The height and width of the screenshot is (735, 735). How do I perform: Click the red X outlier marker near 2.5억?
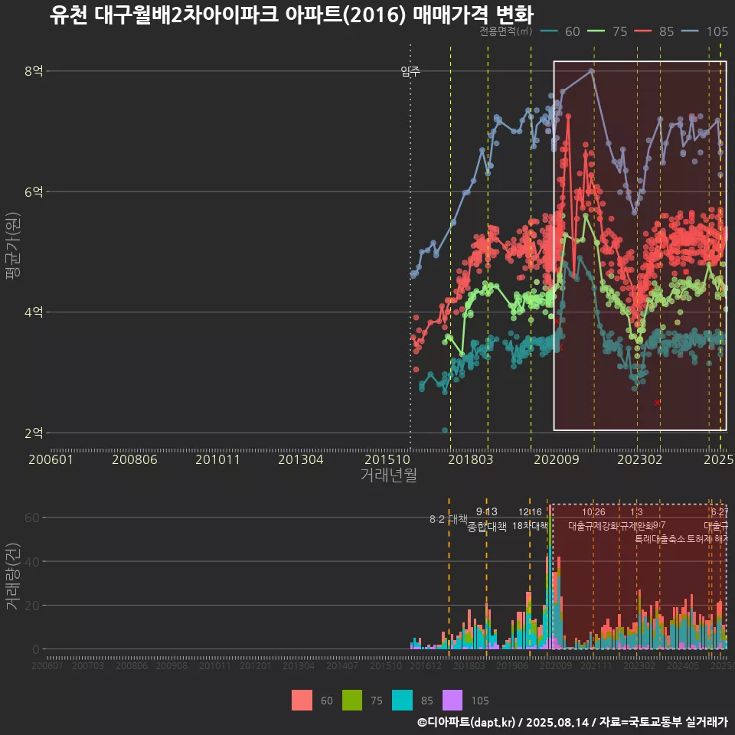pyautogui.click(x=657, y=402)
